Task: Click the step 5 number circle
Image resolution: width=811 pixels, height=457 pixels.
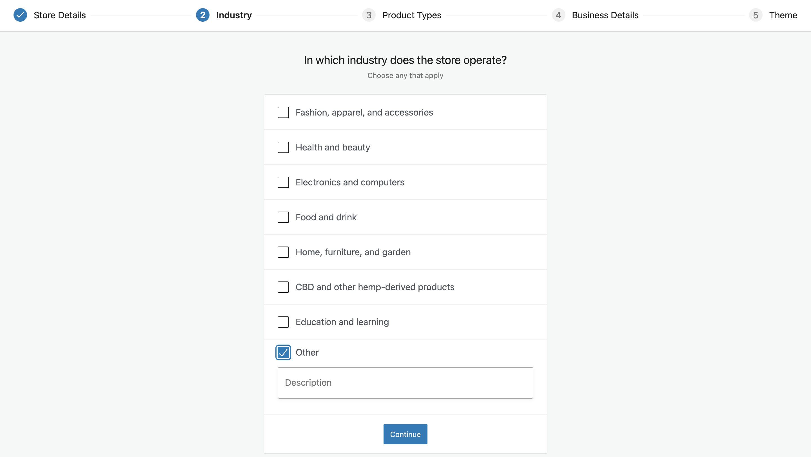Action: [x=755, y=15]
